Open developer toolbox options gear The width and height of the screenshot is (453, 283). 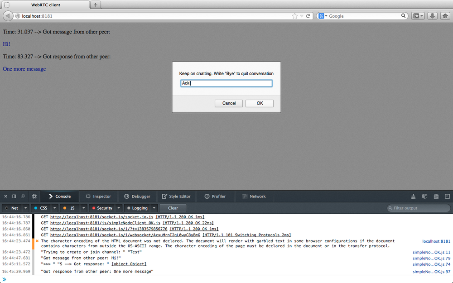[x=34, y=197]
